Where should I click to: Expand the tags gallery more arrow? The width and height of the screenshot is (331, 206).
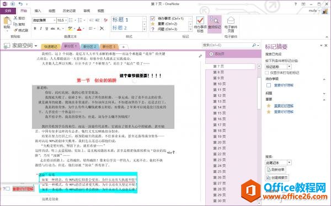[x=190, y=30]
